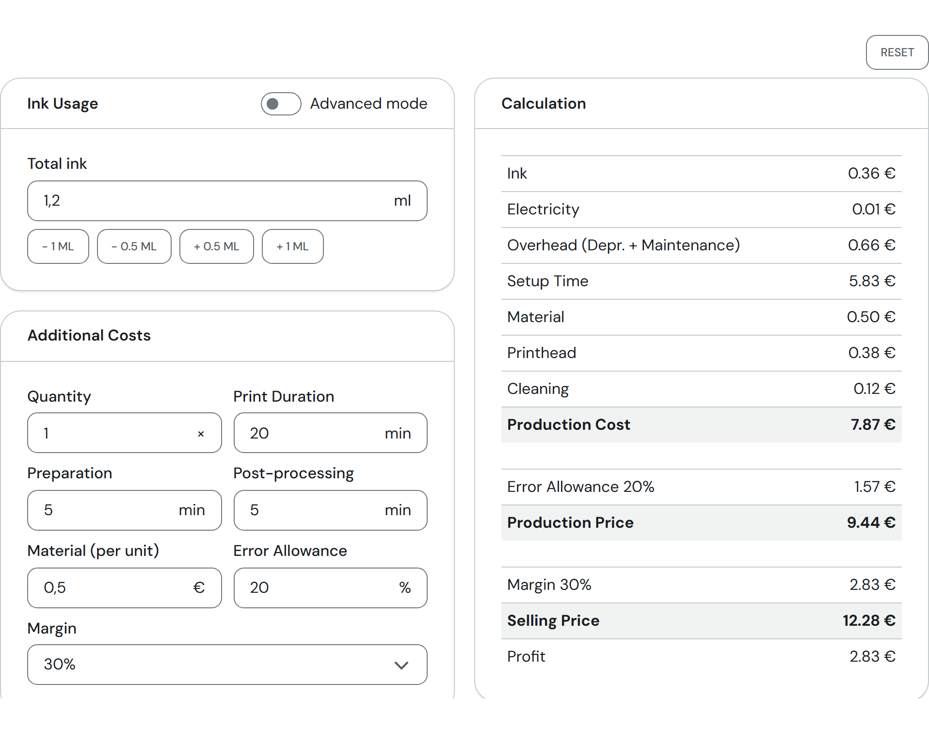The image size is (929, 748).
Task: Click the Ink Usage heading
Action: [63, 103]
